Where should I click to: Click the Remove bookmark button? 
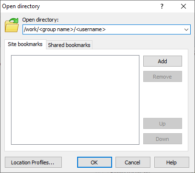[162, 77]
